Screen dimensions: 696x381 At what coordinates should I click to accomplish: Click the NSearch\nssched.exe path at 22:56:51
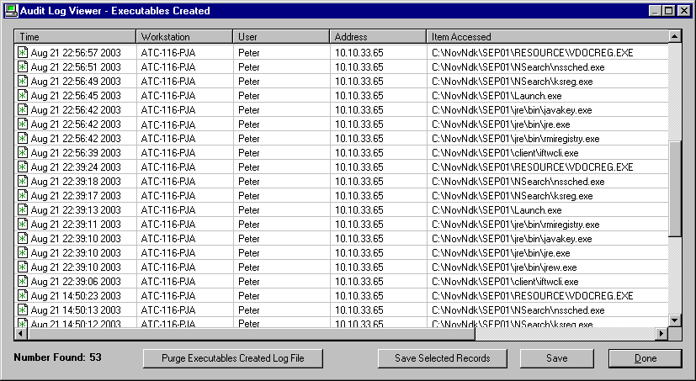518,67
